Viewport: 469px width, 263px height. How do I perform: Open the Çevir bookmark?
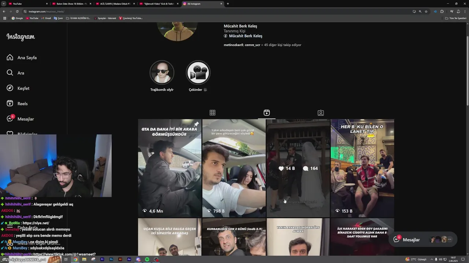click(58, 18)
